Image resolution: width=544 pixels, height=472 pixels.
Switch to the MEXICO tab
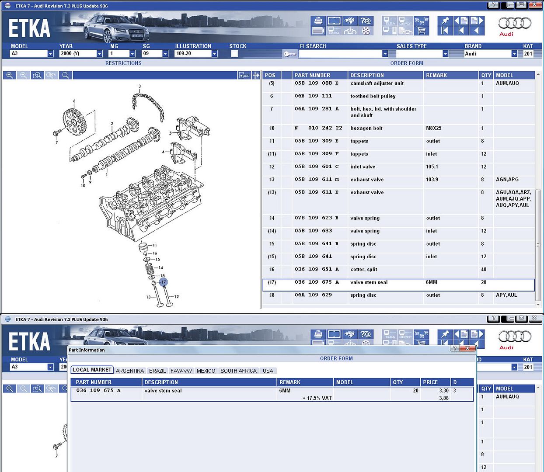(206, 371)
